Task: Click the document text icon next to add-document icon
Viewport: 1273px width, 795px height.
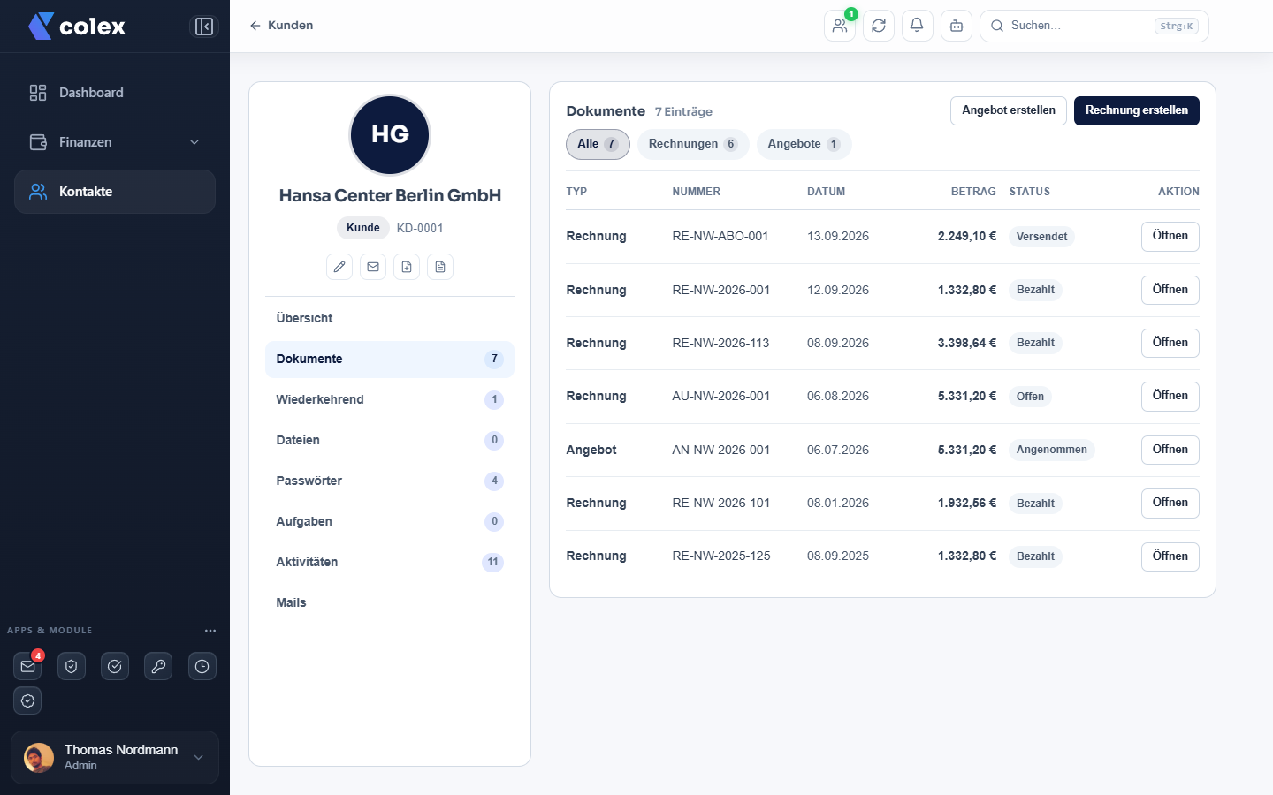Action: pyautogui.click(x=440, y=267)
